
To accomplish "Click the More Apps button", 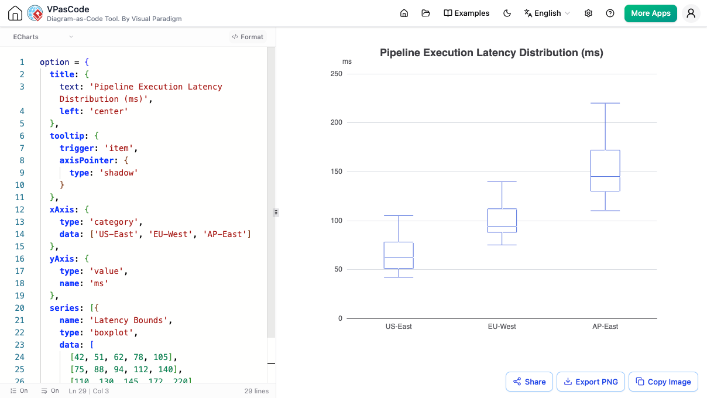I will pos(651,13).
